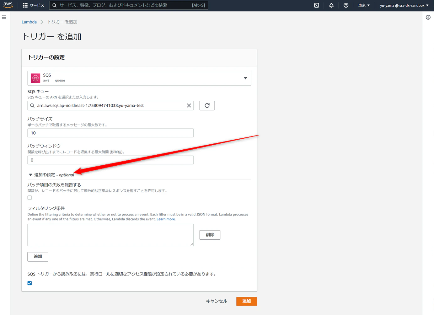Click 削除 to remove the filter
Image resolution: width=434 pixels, height=315 pixels.
(210, 235)
